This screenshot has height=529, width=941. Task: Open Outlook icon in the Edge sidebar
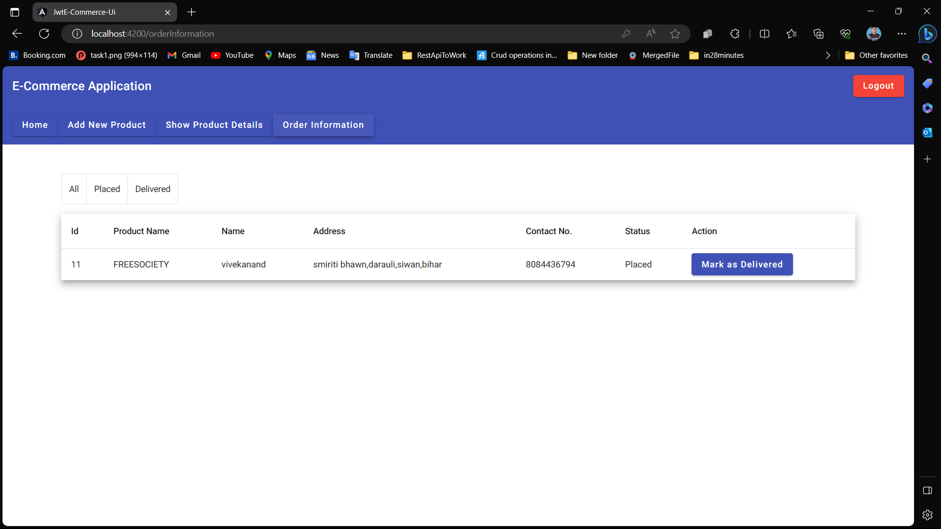[927, 132]
